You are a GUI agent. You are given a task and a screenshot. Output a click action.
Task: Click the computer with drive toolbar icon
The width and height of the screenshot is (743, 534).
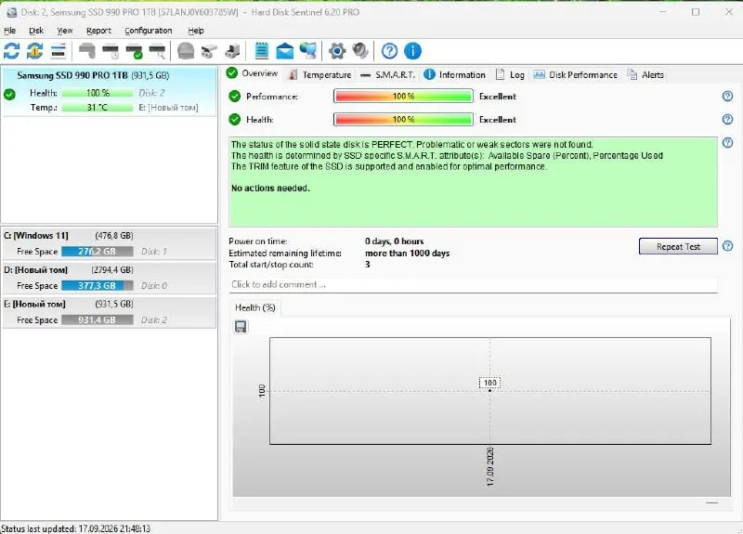(232, 51)
